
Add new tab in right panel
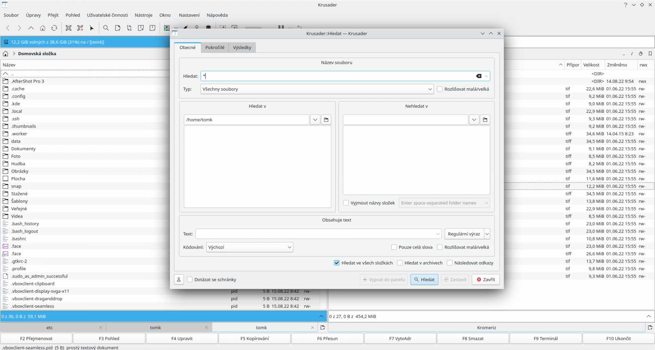[650, 328]
